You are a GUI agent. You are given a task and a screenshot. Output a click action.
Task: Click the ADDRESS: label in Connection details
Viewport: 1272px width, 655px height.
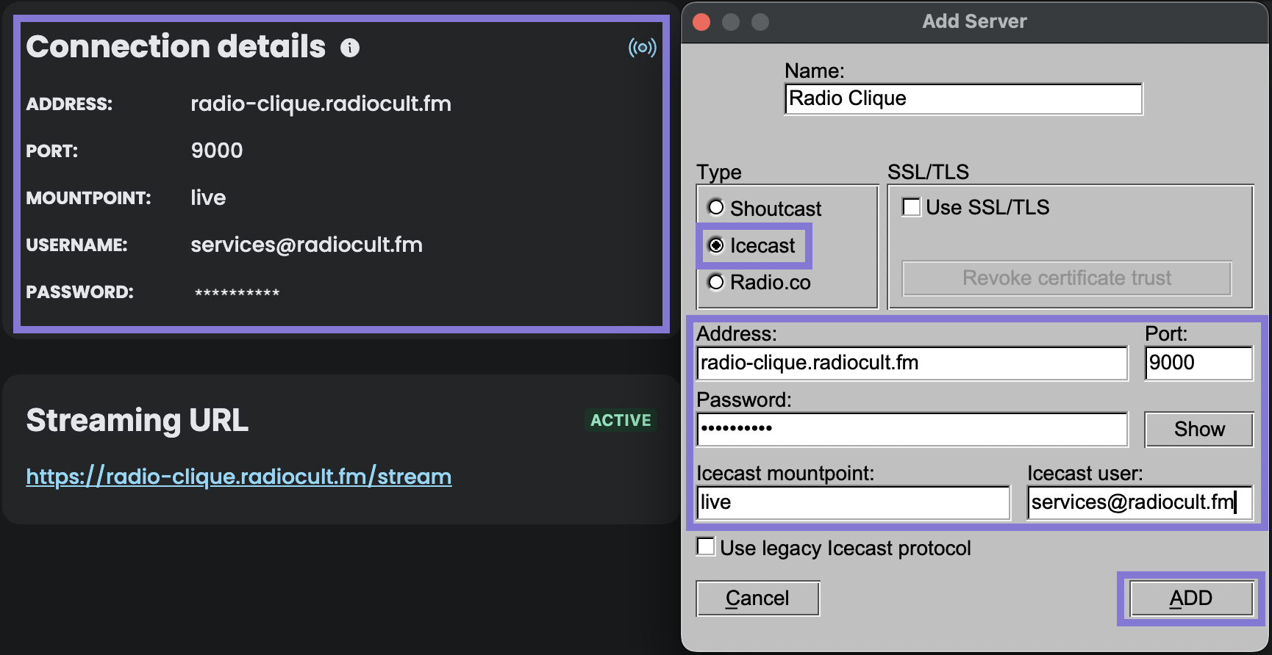[x=69, y=104]
